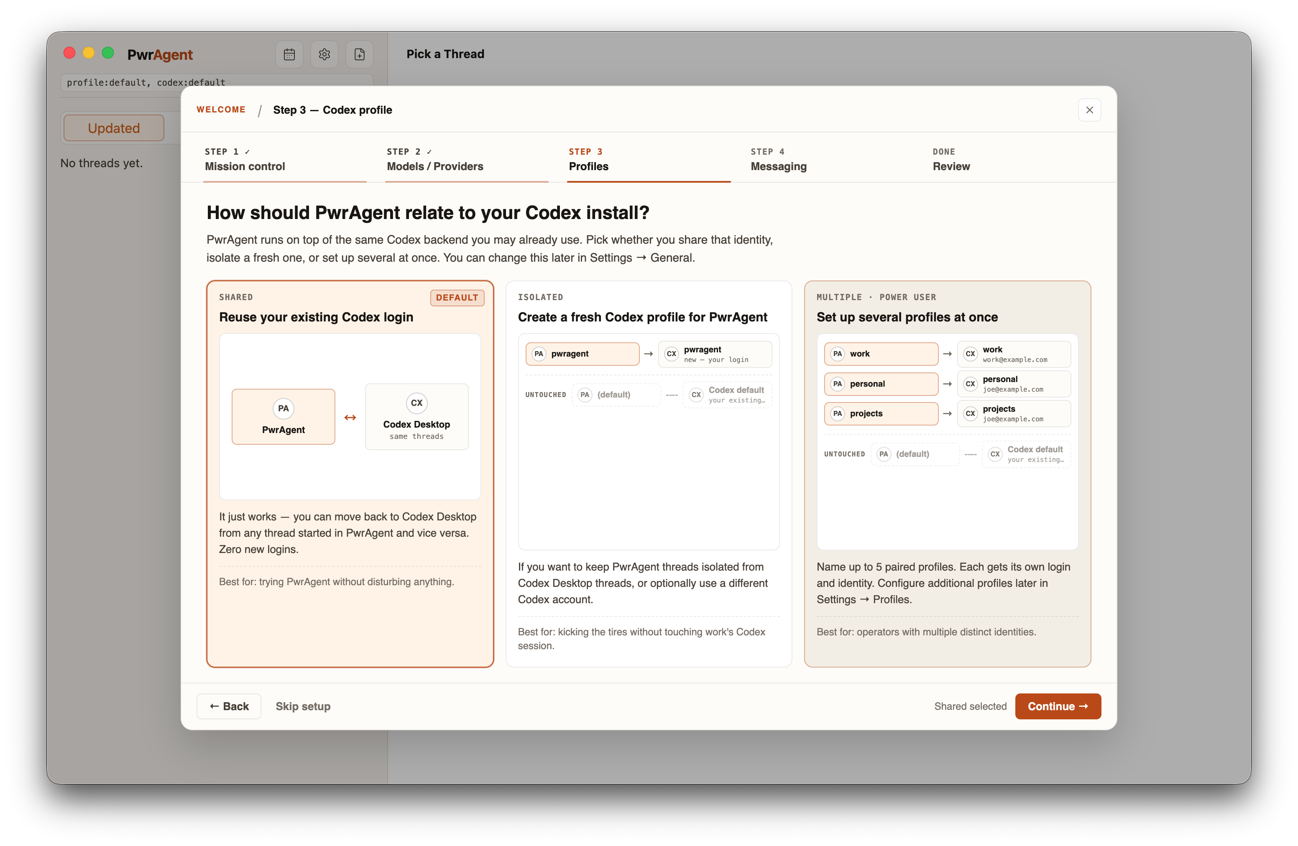
Task: Go to Step 2 Models / Providers tab
Action: pyautogui.click(x=466, y=160)
